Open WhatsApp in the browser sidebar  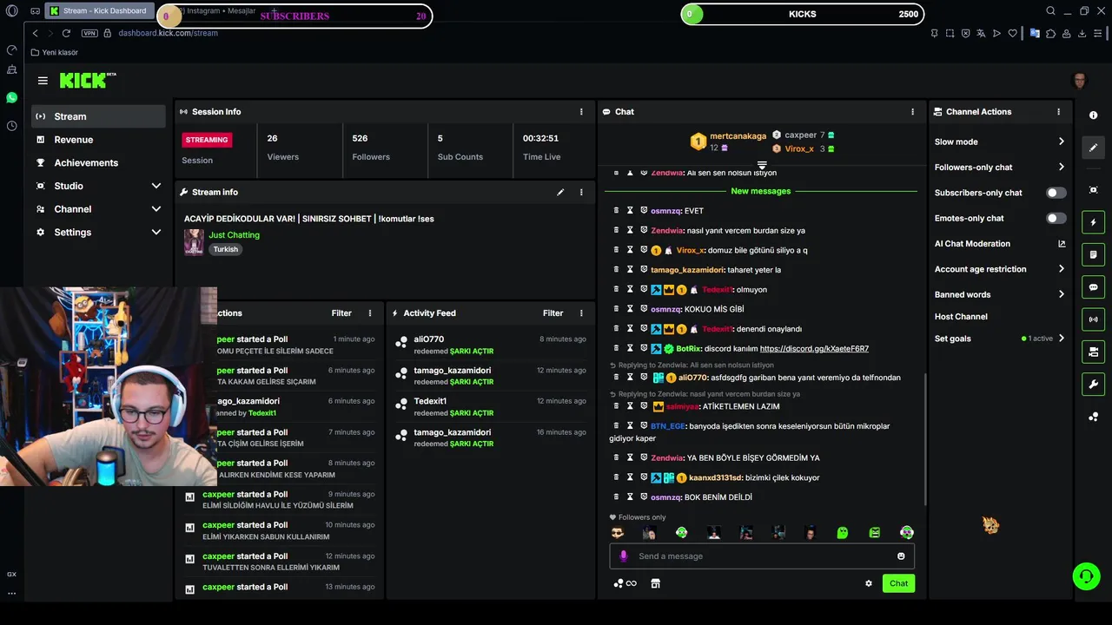pyautogui.click(x=11, y=98)
